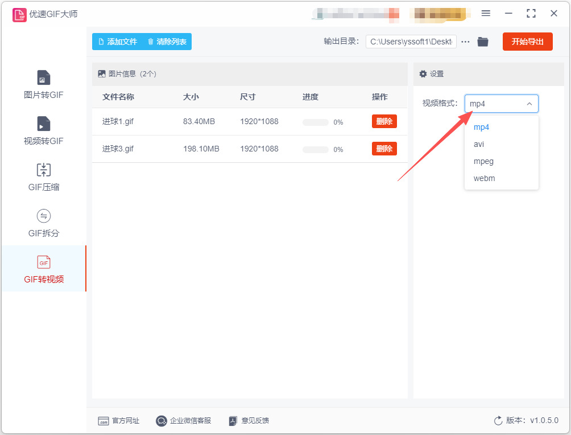571x435 pixels.
Task: Click the 大小 column header
Action: tap(191, 97)
